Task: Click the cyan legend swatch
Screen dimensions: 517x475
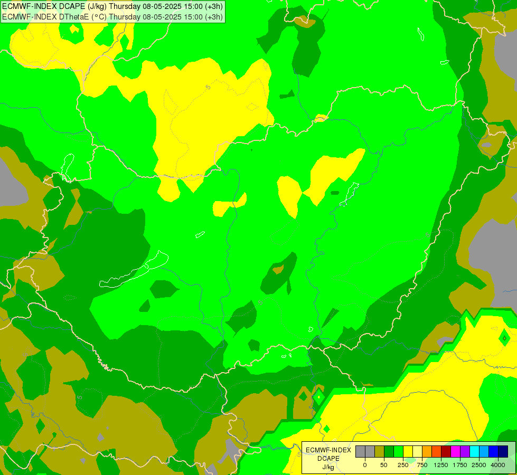Action: pyautogui.click(x=475, y=451)
